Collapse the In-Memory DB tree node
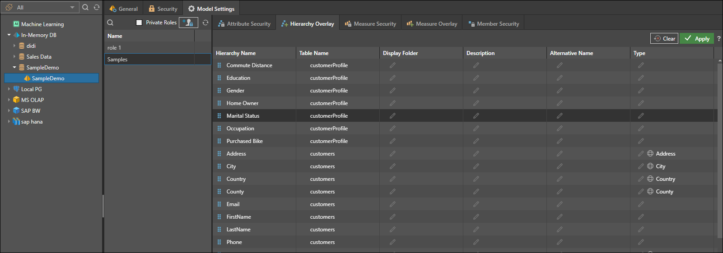The image size is (723, 253). 9,35
